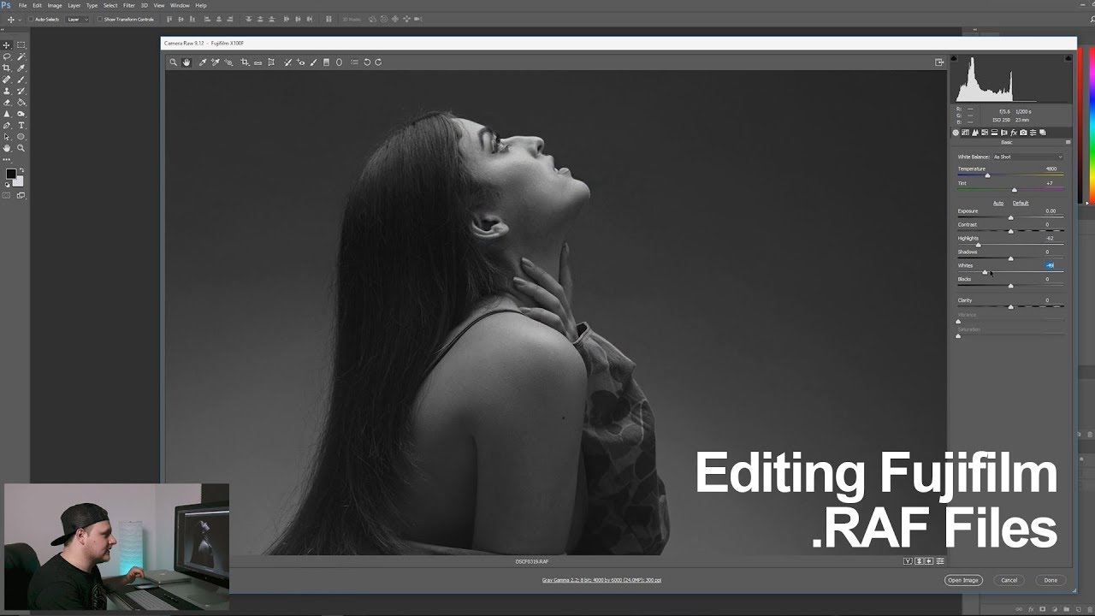Open preview settings menu at bottom right
This screenshot has height=616, width=1095.
point(940,561)
